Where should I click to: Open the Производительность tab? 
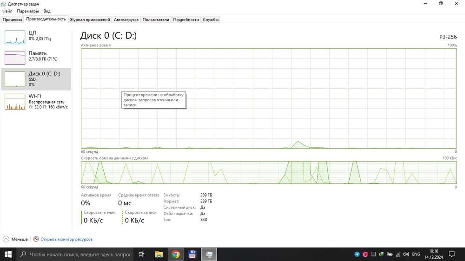click(46, 19)
